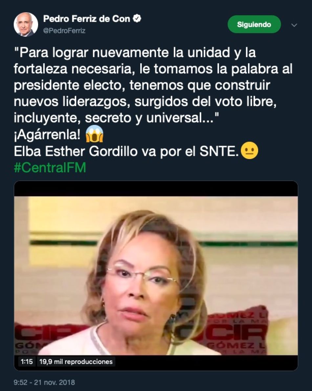
Task: Play the embedded video of Elba Esther
Action: click(x=156, y=276)
